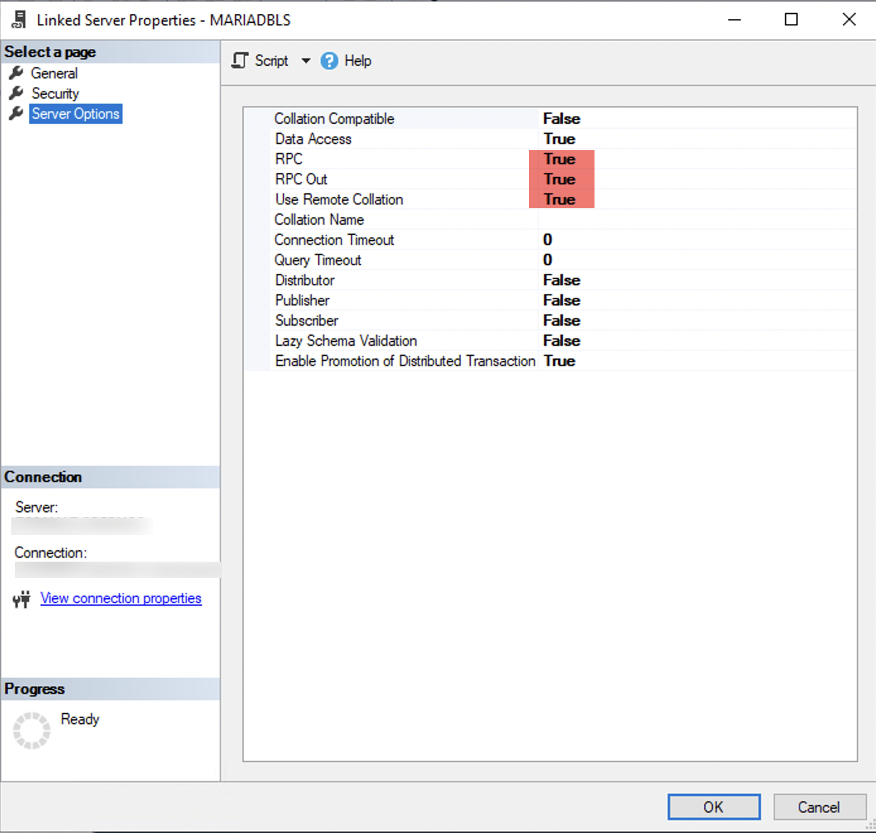Click the Script toolbar icon
The width and height of the screenshot is (876, 833).
coord(240,61)
